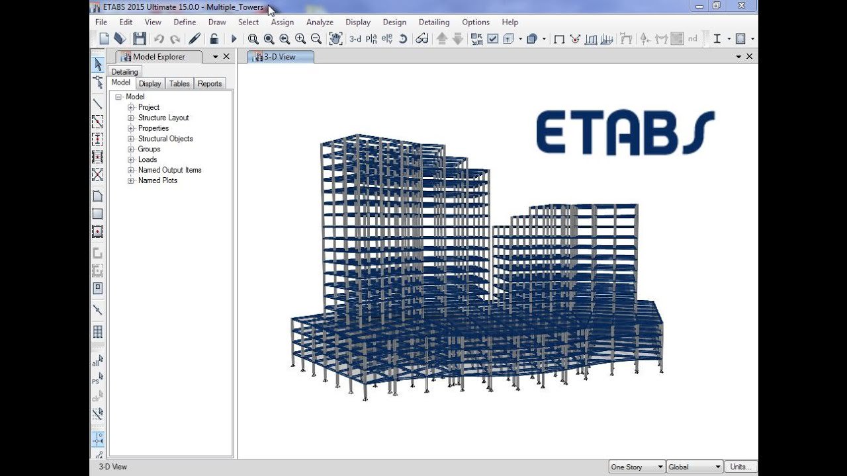
Task: Open a new 3-d view with the 3-d icon
Action: coord(354,39)
